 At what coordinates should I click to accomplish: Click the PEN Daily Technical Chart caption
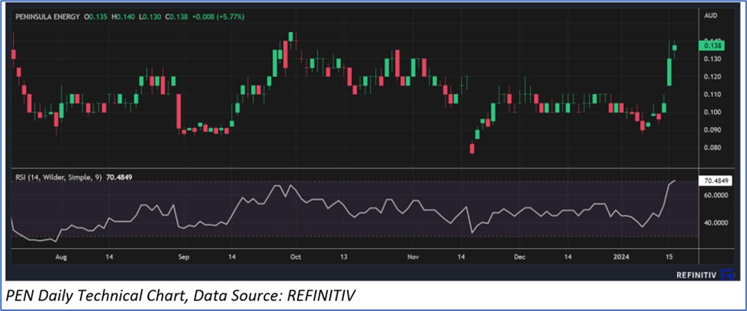pos(182,296)
